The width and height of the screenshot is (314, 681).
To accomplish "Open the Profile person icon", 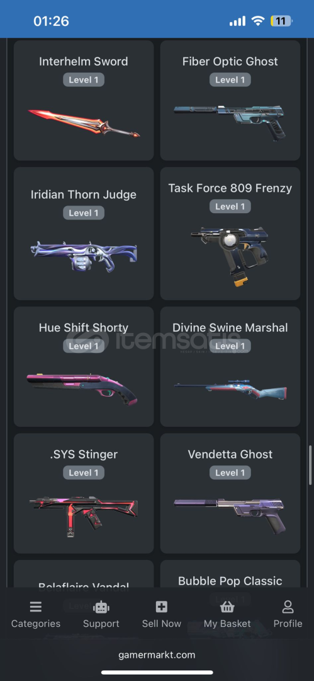I will [x=288, y=607].
